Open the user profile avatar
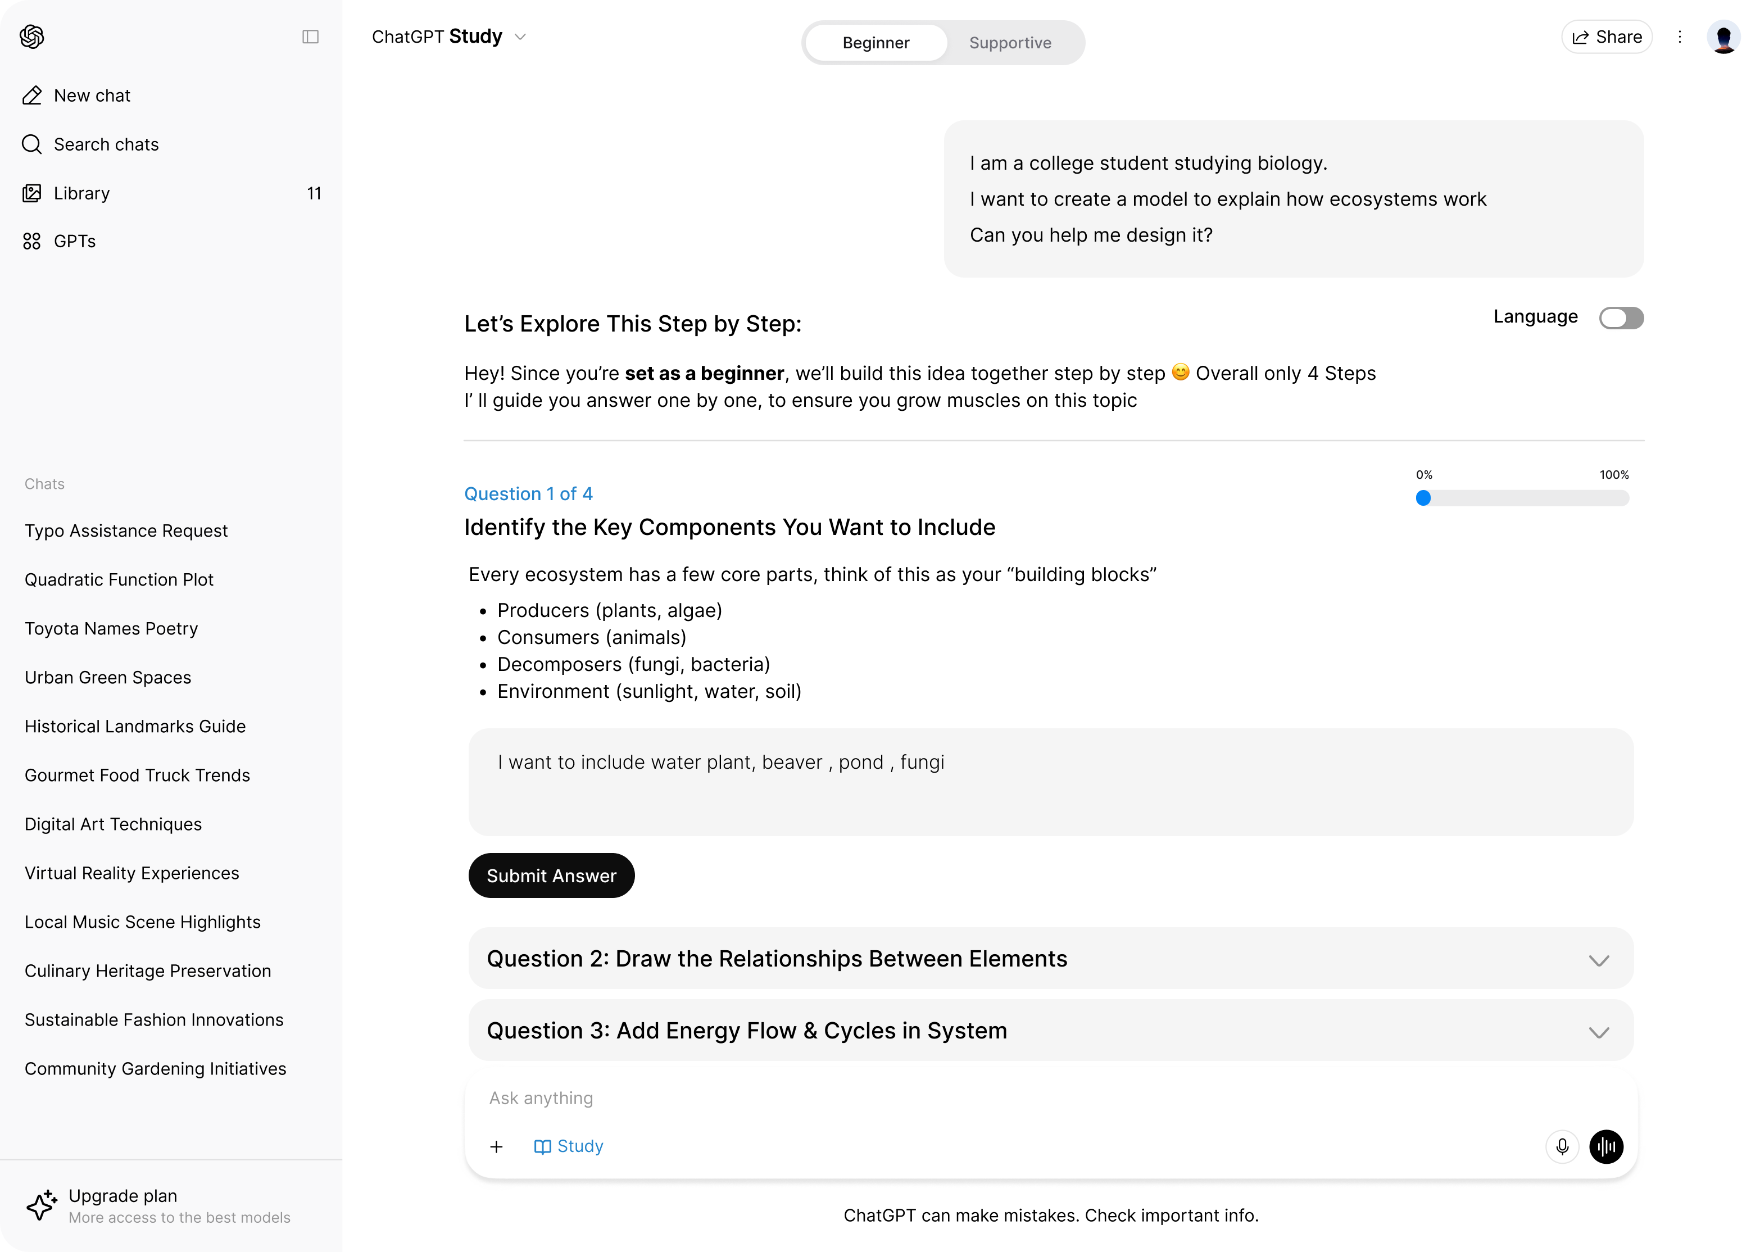1760x1252 pixels. 1723,36
